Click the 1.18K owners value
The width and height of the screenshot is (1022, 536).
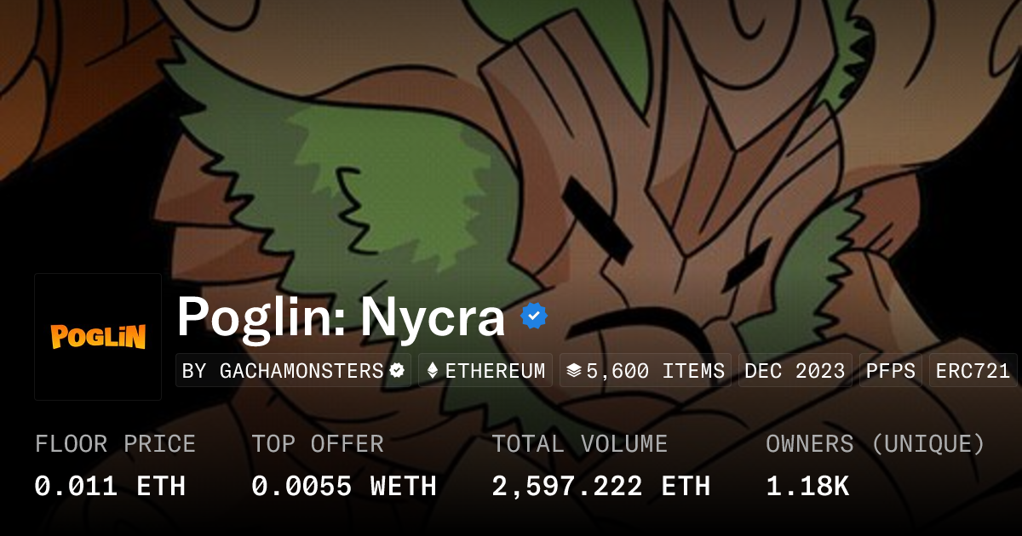pyautogui.click(x=807, y=486)
